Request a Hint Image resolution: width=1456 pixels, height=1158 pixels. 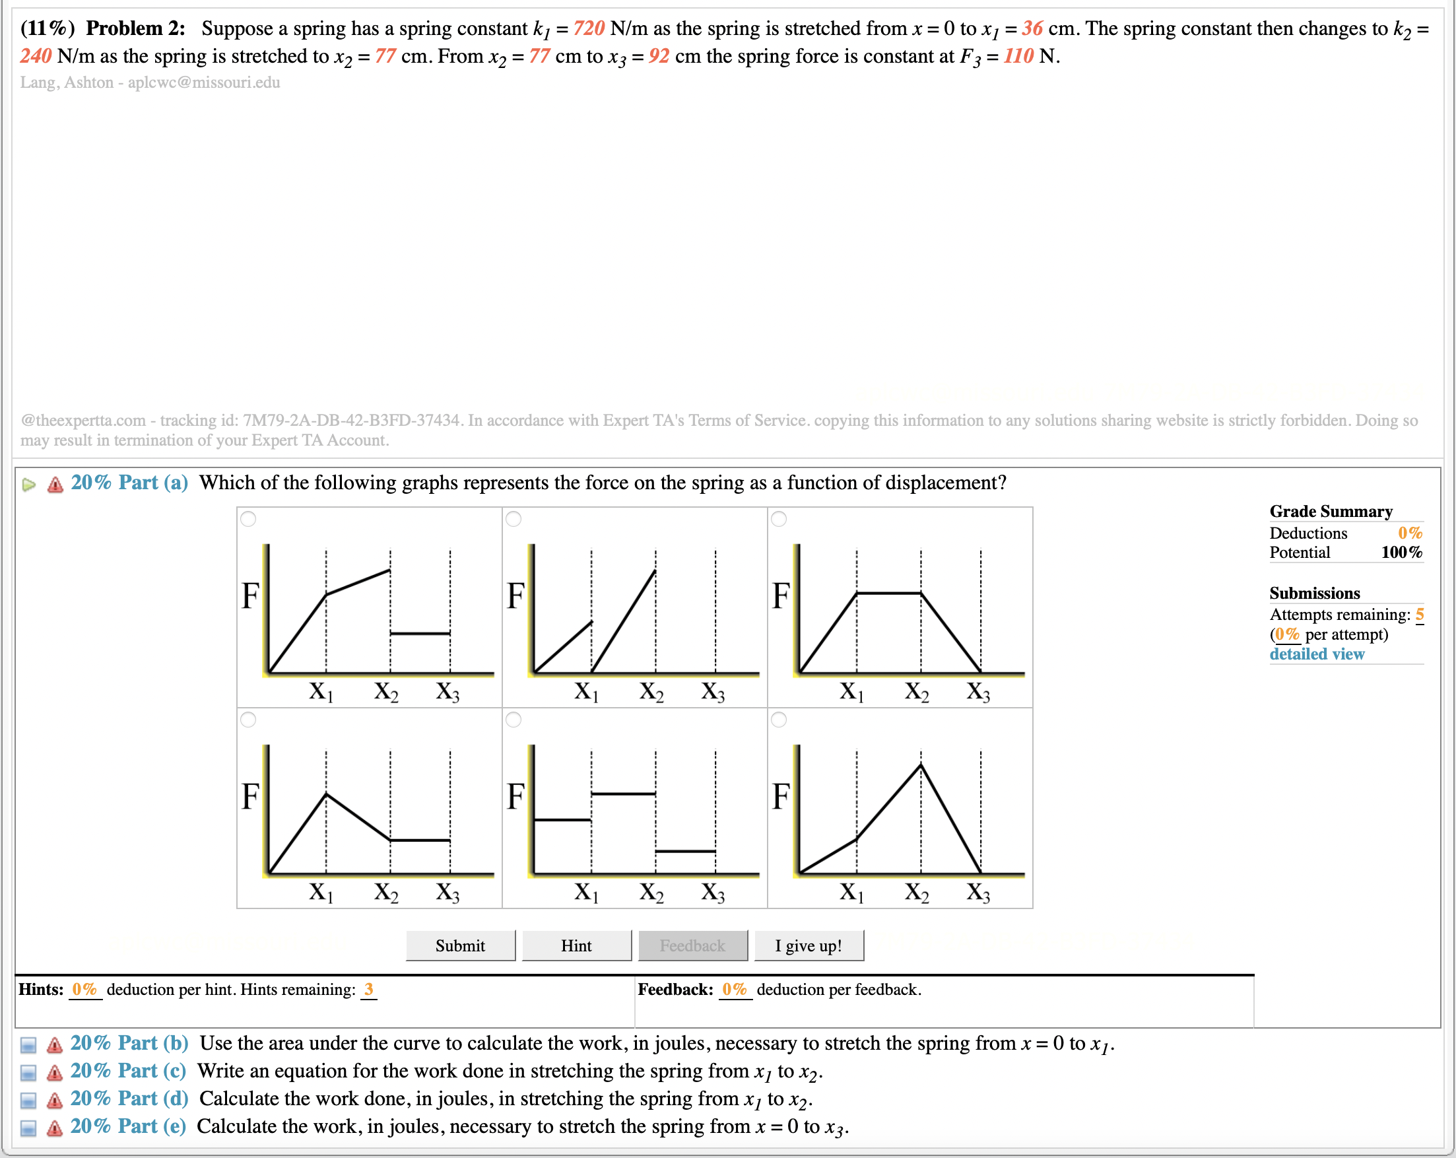(577, 945)
